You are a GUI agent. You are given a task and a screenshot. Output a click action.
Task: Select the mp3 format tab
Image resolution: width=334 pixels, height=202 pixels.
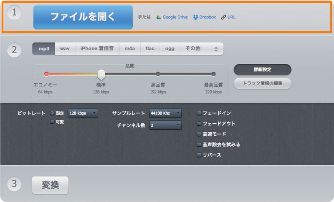(x=44, y=49)
